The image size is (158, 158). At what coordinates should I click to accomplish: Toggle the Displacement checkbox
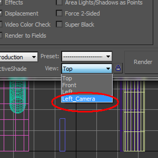point(1,13)
